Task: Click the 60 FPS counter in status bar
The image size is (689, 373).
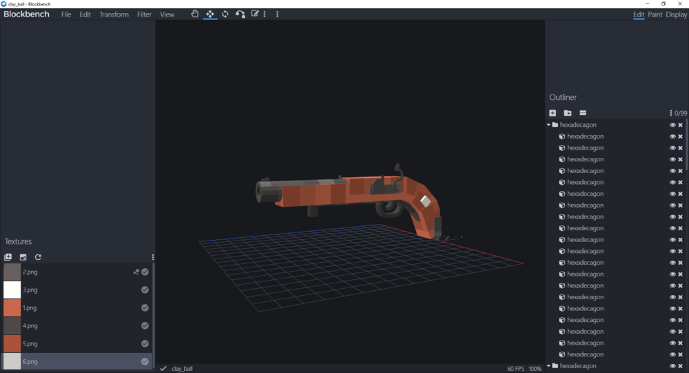Action: click(515, 369)
